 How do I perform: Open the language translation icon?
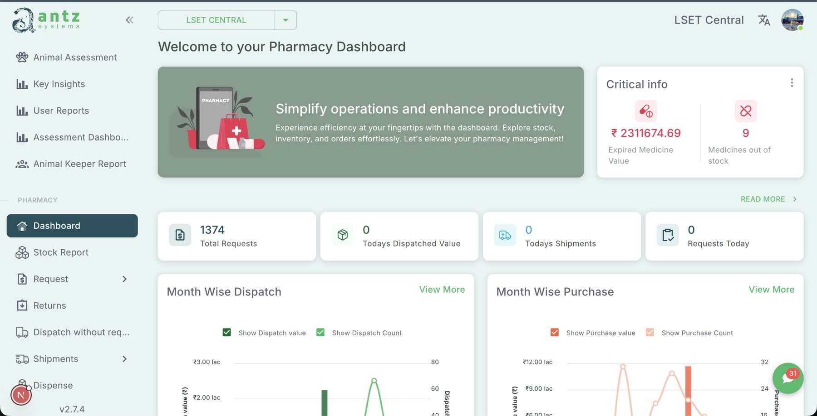point(764,20)
